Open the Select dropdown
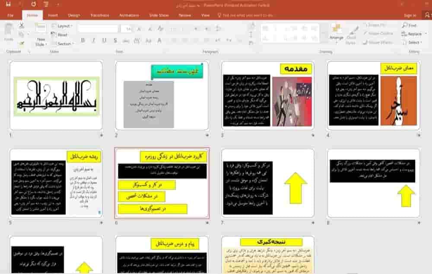432x274 pixels. [412, 42]
